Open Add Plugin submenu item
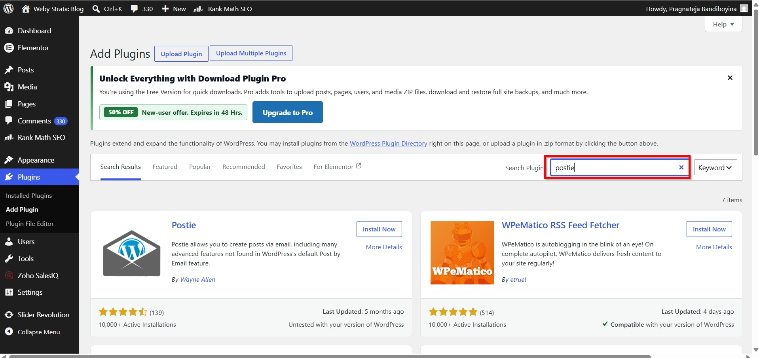The image size is (759, 358). pos(22,209)
